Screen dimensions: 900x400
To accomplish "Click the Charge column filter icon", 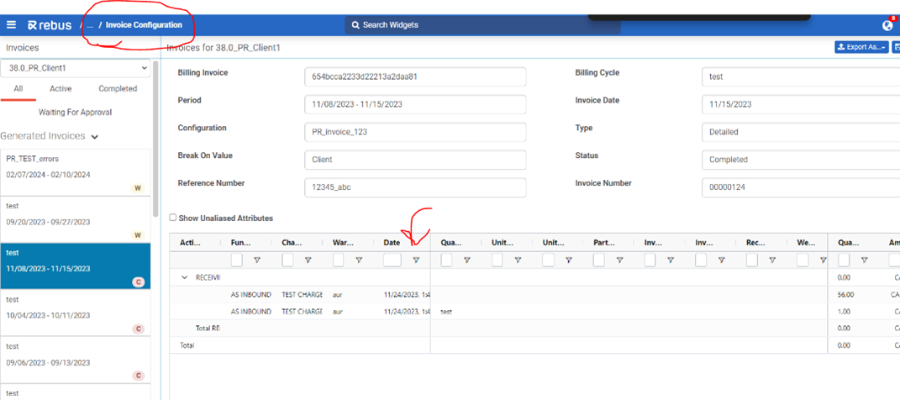I will pos(308,261).
